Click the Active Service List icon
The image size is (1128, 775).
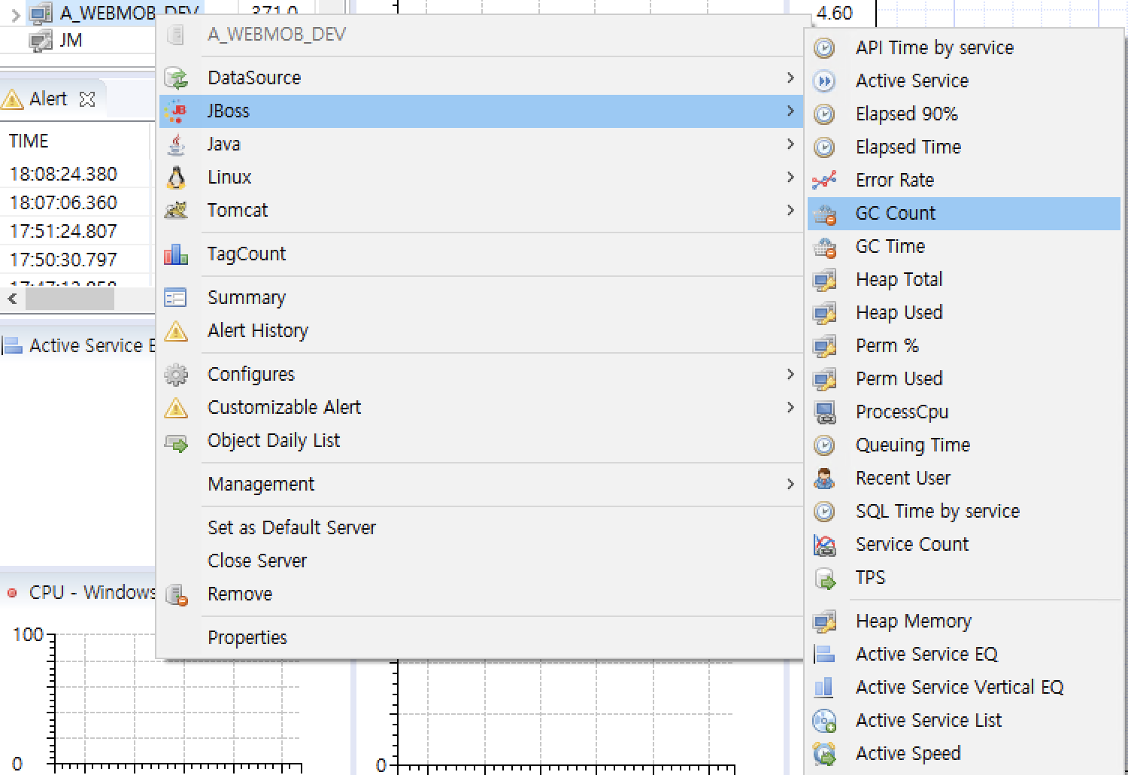pyautogui.click(x=825, y=721)
